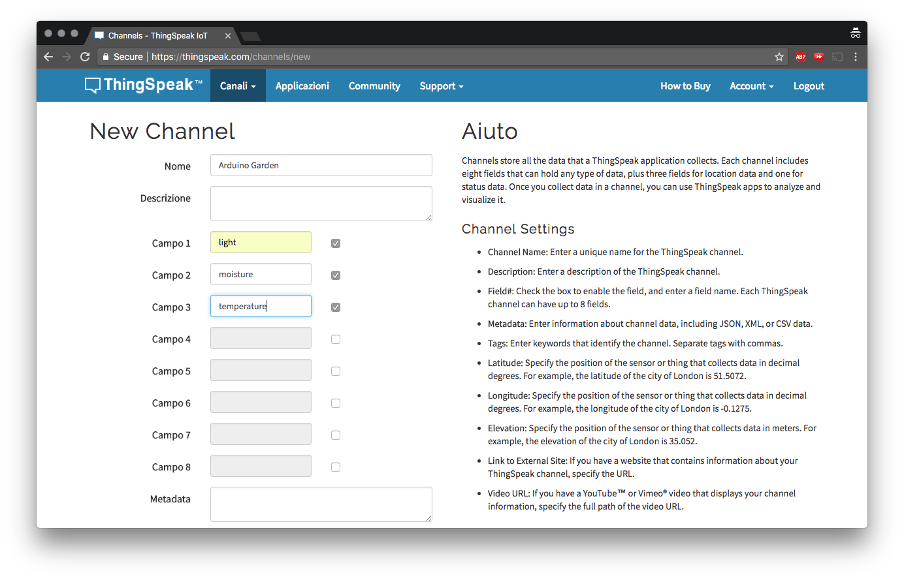Expand the Account dropdown
The image size is (904, 580).
(751, 86)
